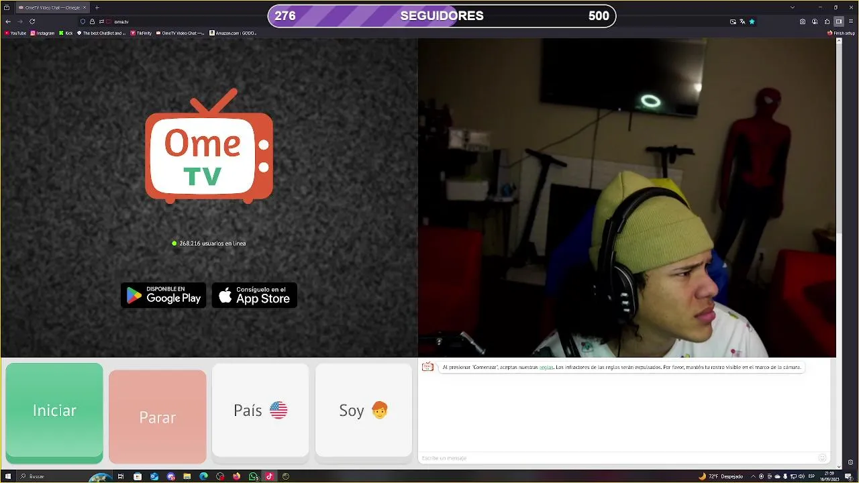This screenshot has width=859, height=483.
Task: Take a screenshot with camera icon
Action: [803, 21]
